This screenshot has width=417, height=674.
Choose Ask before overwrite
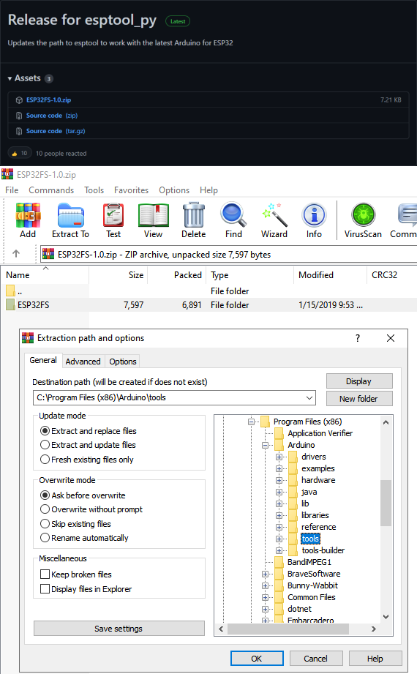click(x=45, y=495)
